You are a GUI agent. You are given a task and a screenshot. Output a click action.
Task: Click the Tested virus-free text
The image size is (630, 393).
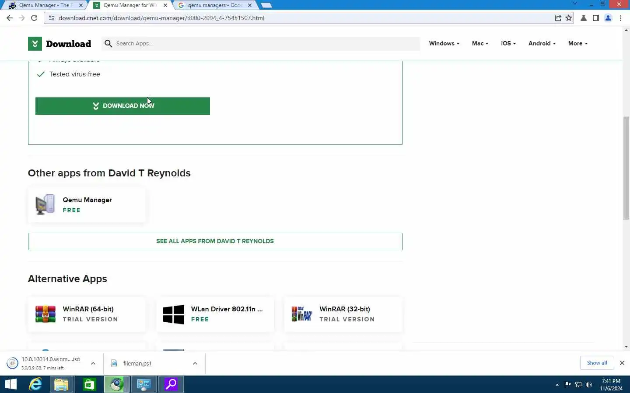coord(75,74)
